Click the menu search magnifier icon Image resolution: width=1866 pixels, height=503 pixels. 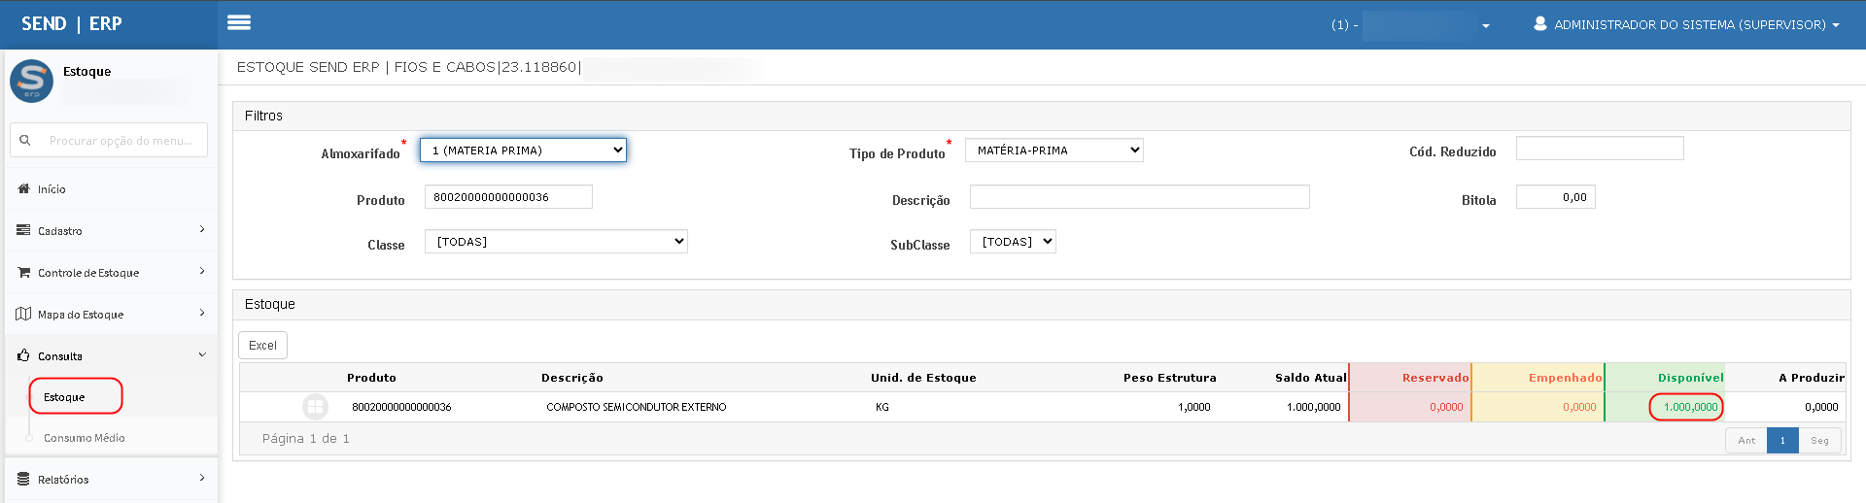point(25,141)
